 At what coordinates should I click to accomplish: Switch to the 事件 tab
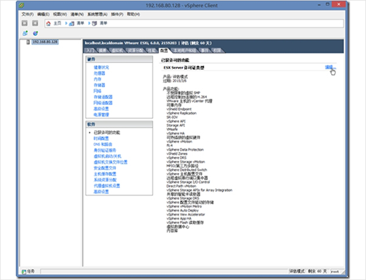point(205,51)
